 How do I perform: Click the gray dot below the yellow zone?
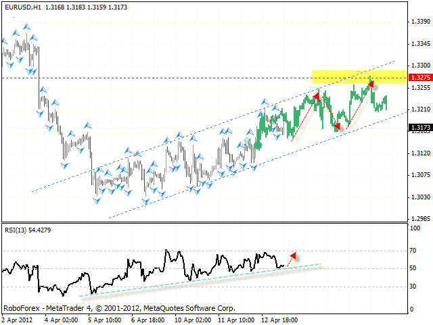pos(375,88)
